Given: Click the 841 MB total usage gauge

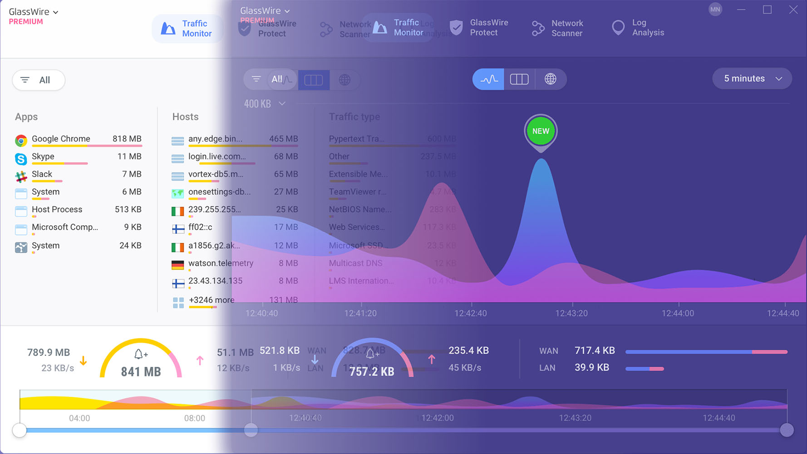Looking at the screenshot, I should 141,358.
